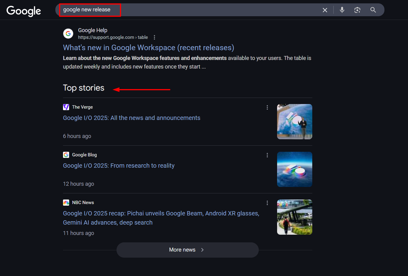
Task: Open three-dot menu for The Verge story
Action: [267, 107]
